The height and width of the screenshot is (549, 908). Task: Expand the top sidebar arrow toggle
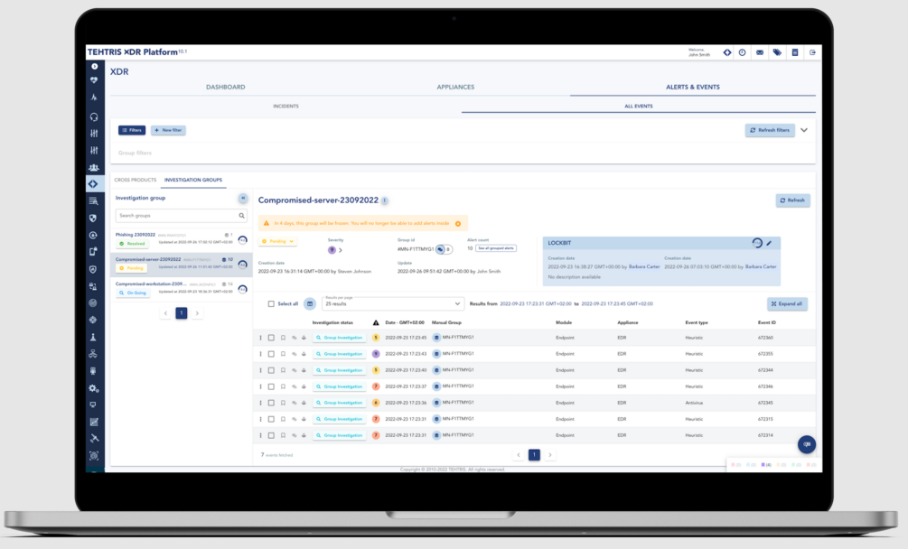coord(94,66)
